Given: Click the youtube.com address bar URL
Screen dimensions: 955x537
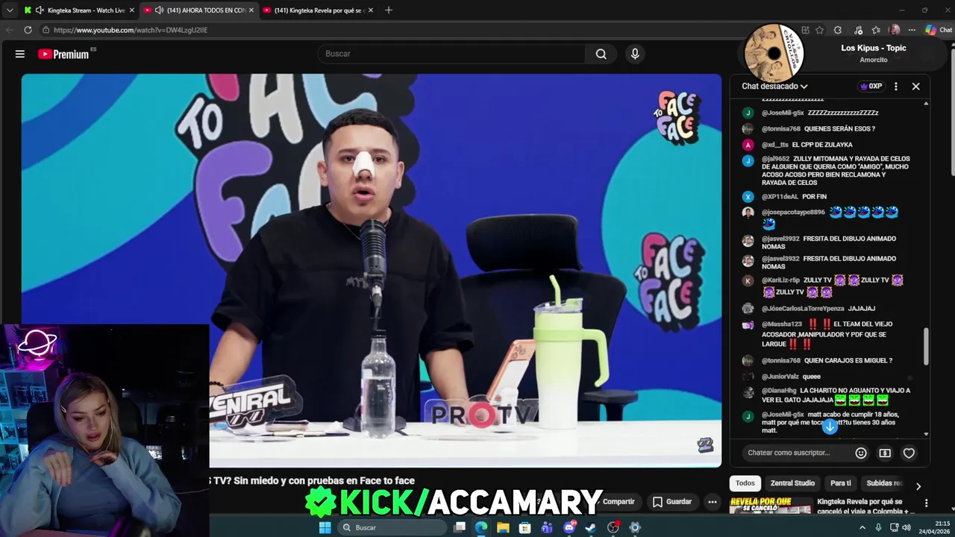Looking at the screenshot, I should [x=131, y=30].
